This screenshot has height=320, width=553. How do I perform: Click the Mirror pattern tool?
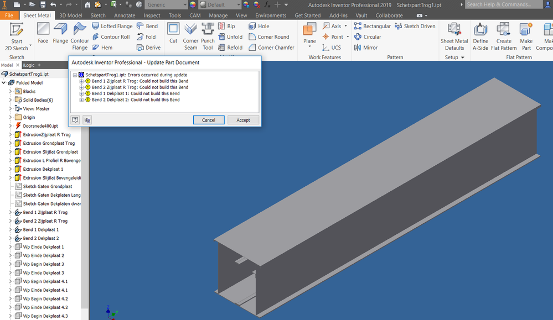[366, 48]
